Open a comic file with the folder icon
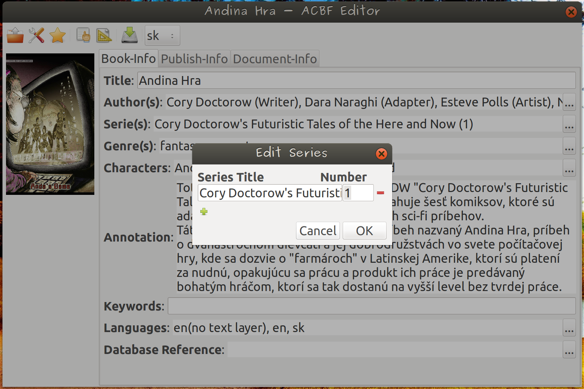Screen dimensions: 584x389 pos(15,35)
